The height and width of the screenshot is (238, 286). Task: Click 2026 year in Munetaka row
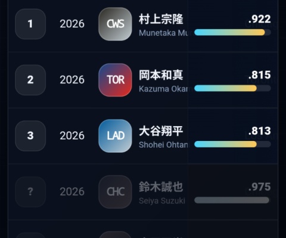[72, 24]
